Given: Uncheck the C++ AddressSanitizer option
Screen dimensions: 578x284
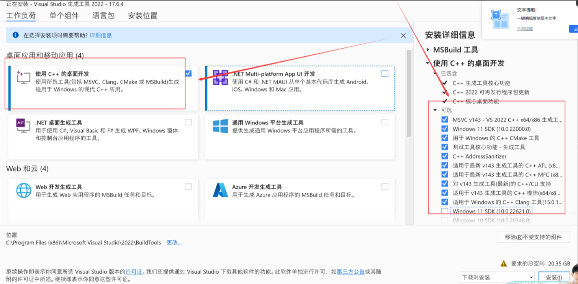Looking at the screenshot, I should pos(445,156).
